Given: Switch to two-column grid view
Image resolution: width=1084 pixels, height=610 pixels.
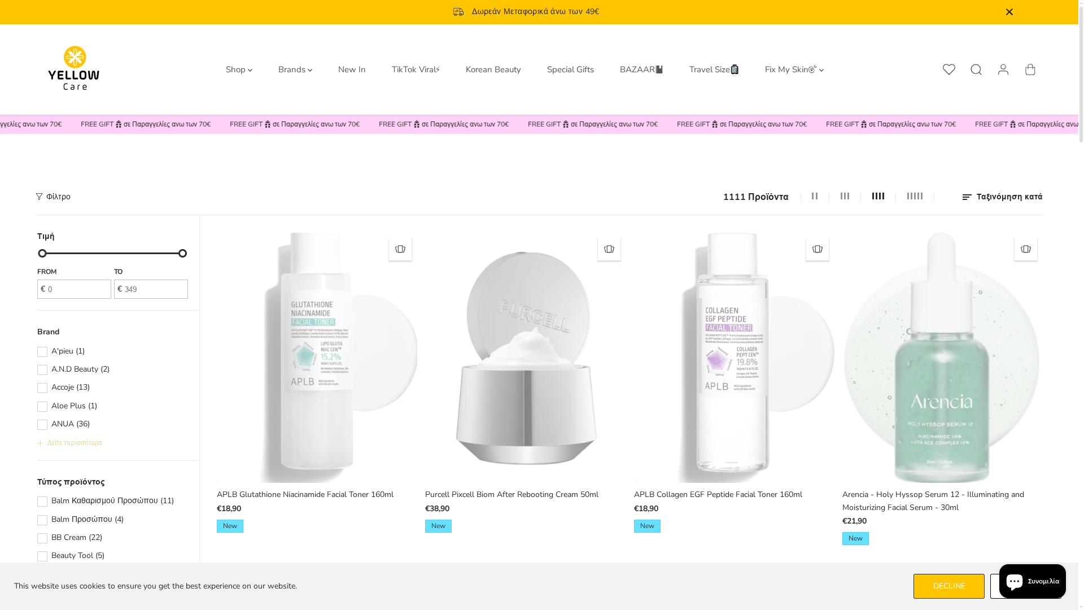Looking at the screenshot, I should click(815, 196).
